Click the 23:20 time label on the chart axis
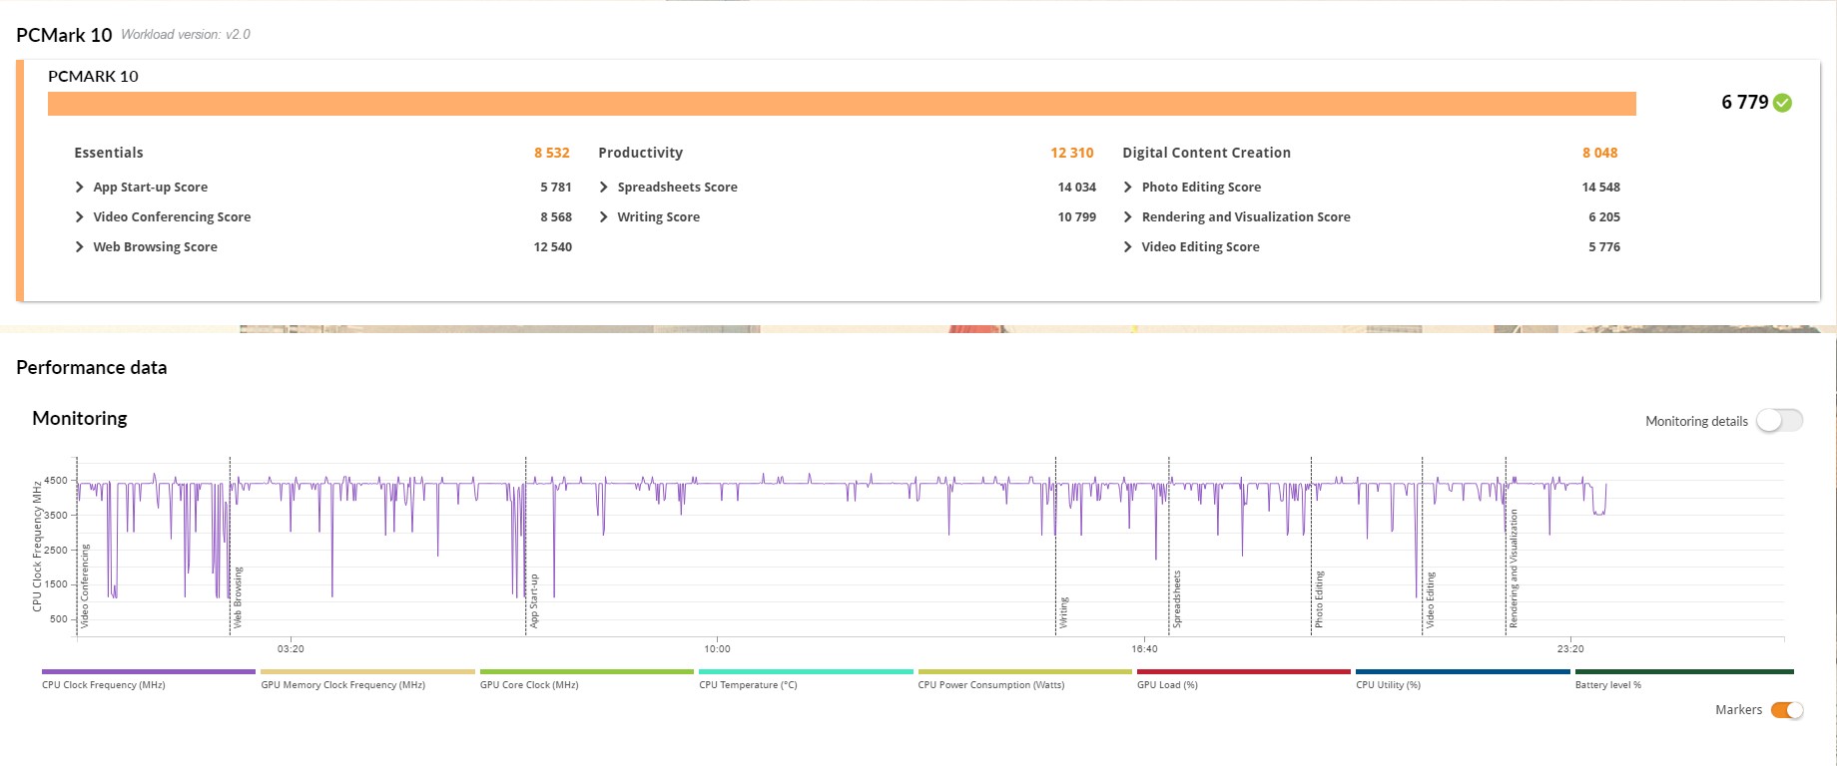This screenshot has width=1837, height=766. point(1570,649)
